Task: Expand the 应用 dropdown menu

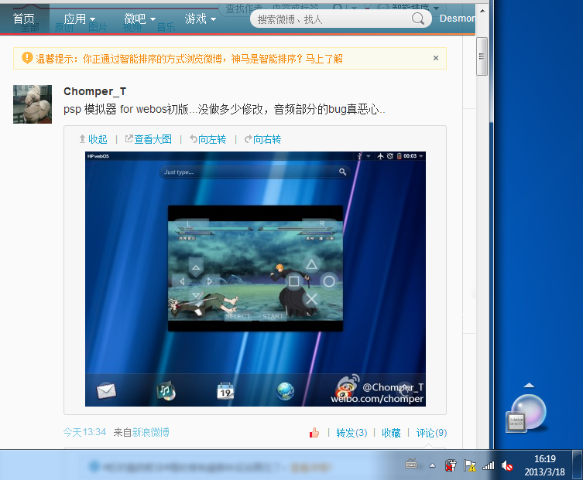Action: [80, 19]
